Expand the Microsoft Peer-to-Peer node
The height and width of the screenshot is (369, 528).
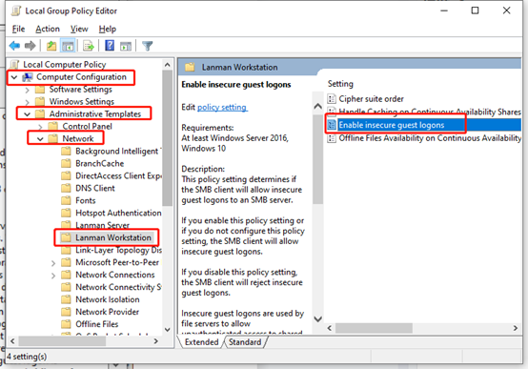pos(53,263)
